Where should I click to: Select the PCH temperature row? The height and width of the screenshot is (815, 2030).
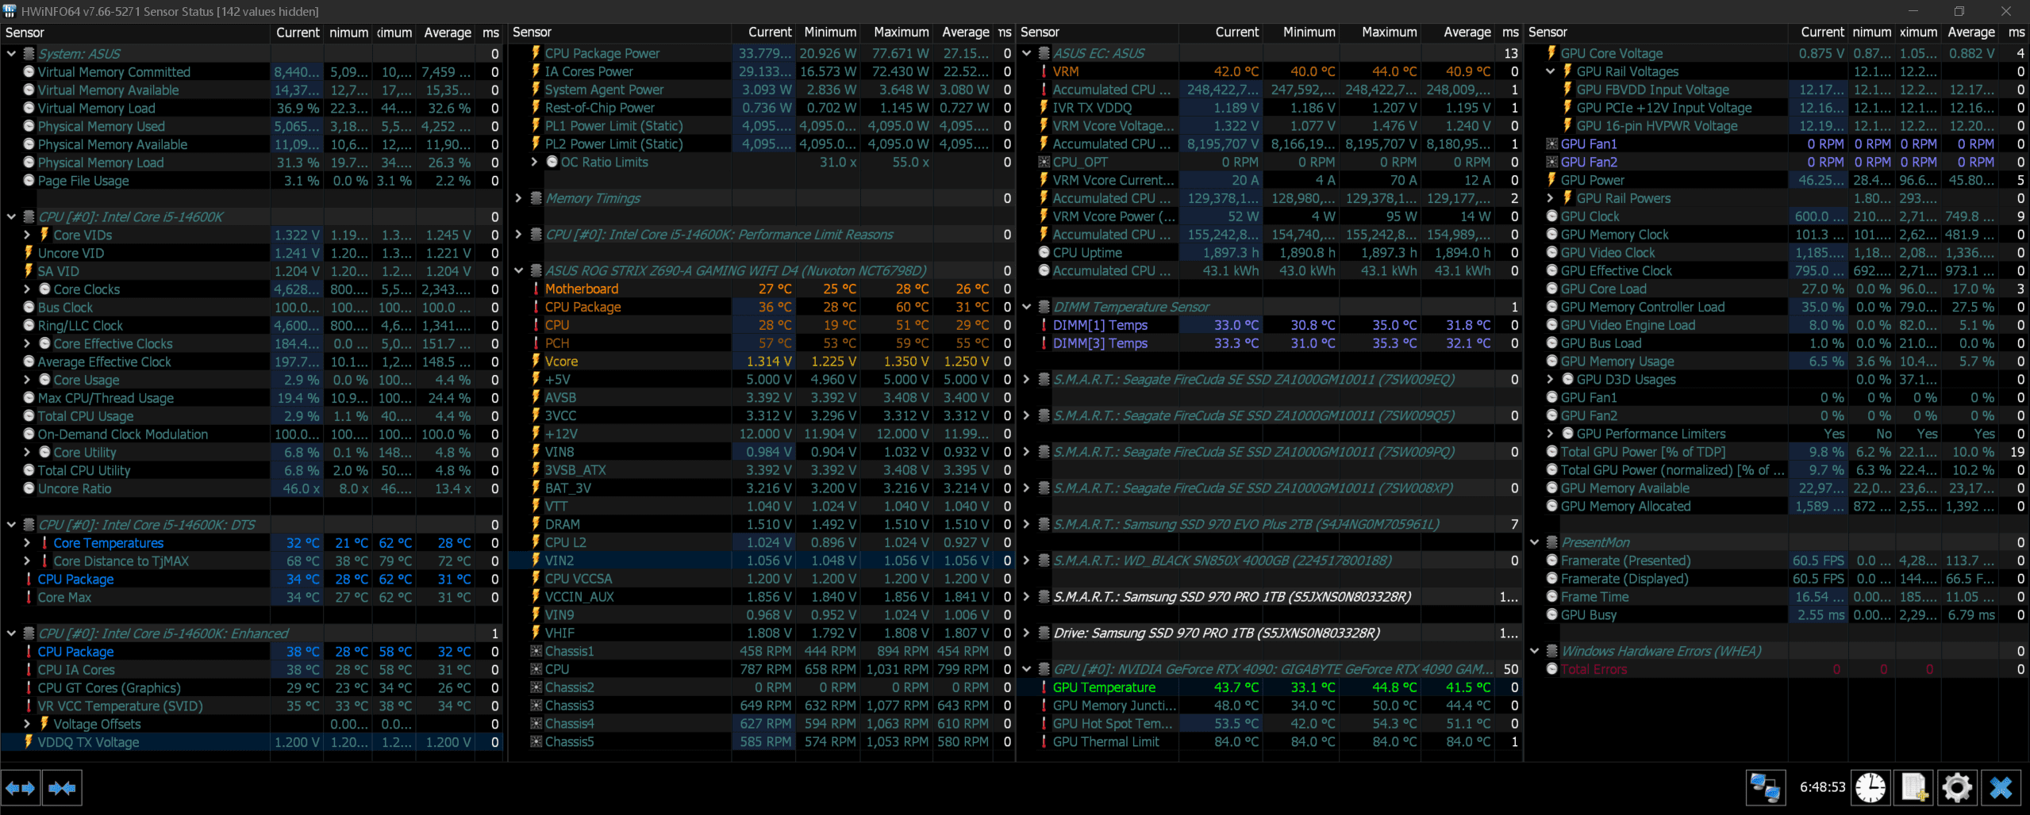pos(762,343)
